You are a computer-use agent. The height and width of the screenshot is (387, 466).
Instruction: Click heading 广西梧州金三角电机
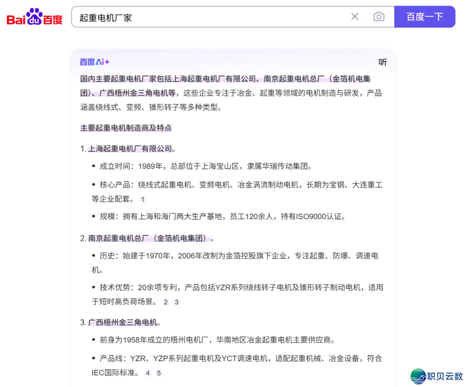coord(123,323)
